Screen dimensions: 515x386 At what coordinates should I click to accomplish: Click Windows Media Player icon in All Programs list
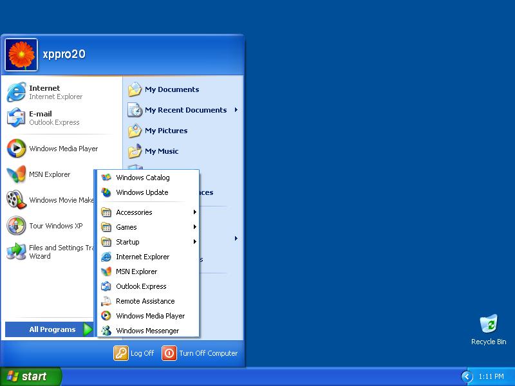click(x=106, y=316)
